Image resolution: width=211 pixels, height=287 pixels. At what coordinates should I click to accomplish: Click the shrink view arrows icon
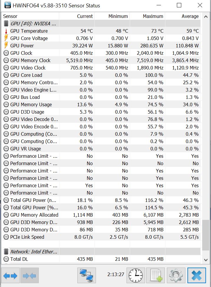click(29, 276)
